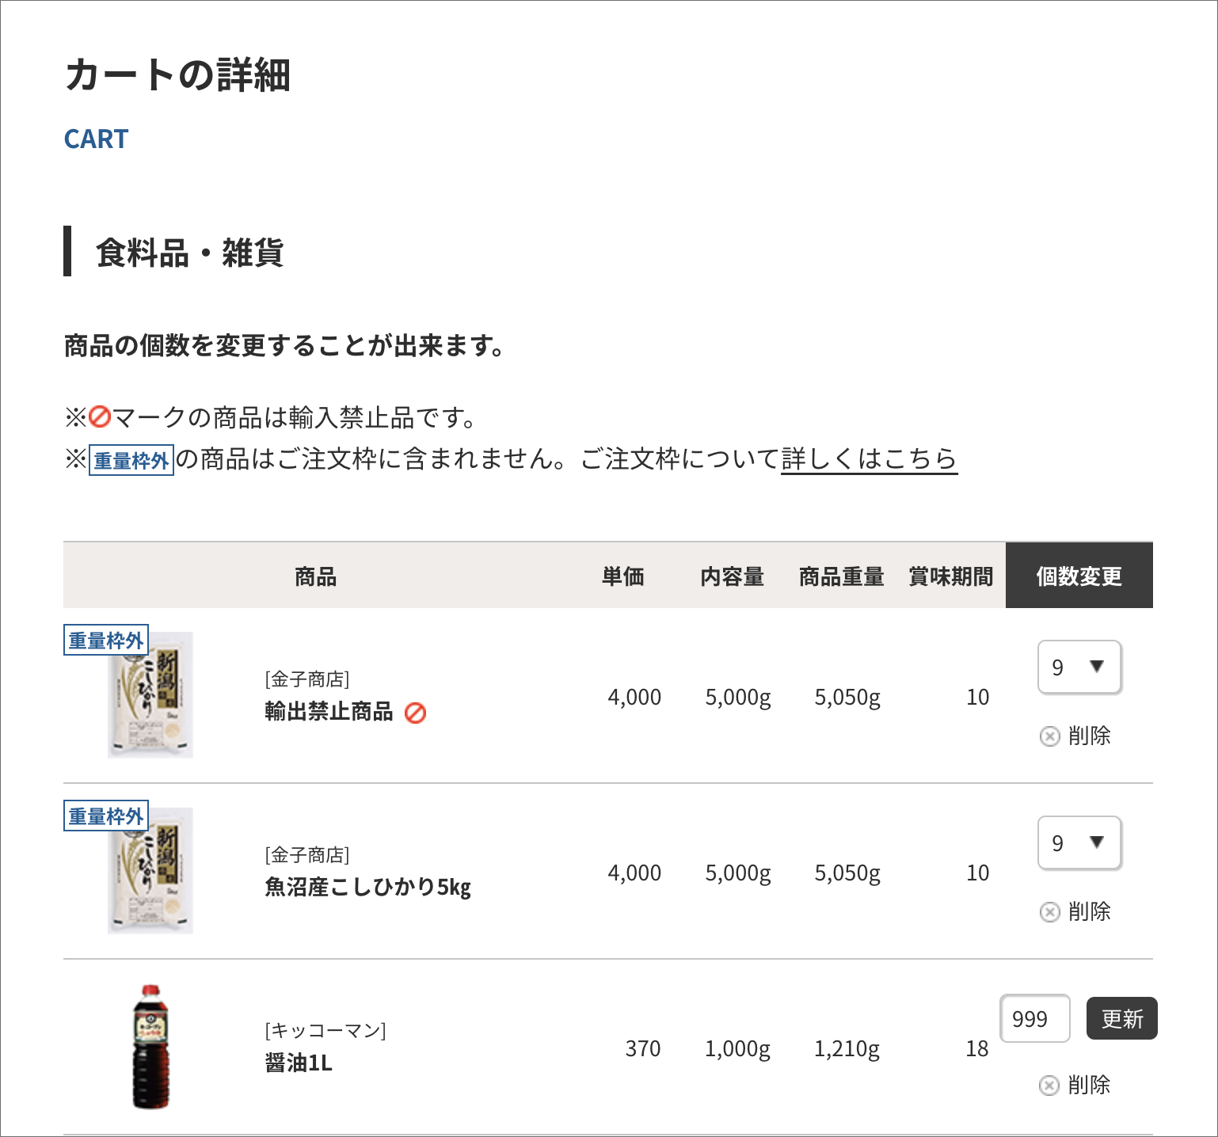Viewport: 1218px width, 1137px height.
Task: Click the 詳しくはこちら link
Action: pyautogui.click(x=869, y=458)
